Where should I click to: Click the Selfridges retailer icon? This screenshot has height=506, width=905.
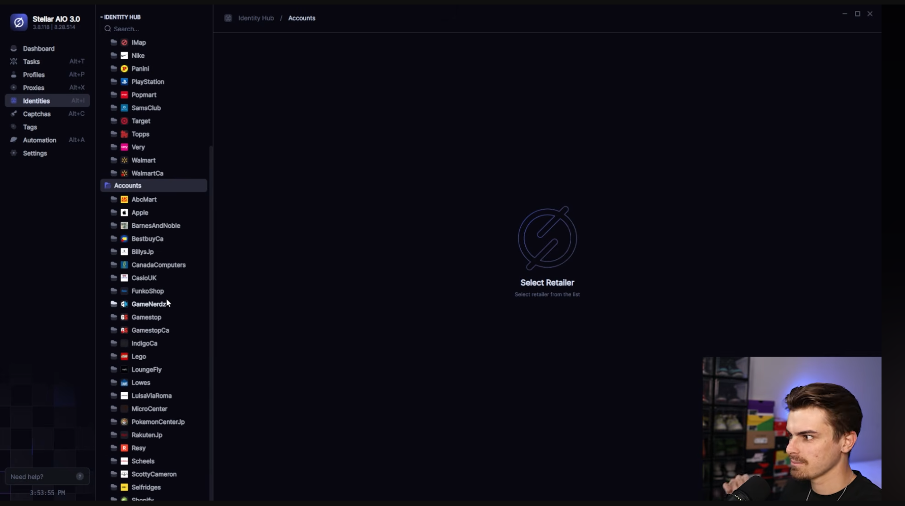click(124, 487)
